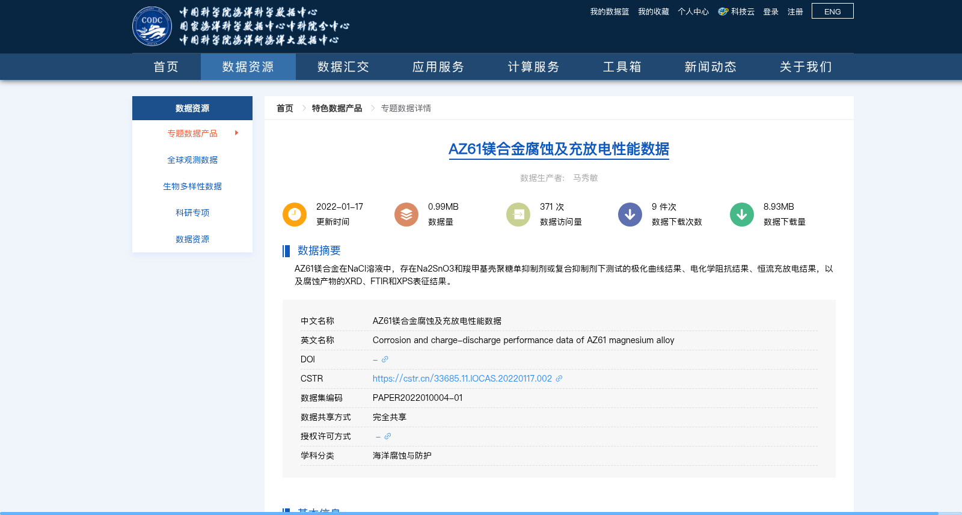This screenshot has height=515, width=962.
Task: Select 专题数据产品 in sidebar
Action: click(192, 133)
